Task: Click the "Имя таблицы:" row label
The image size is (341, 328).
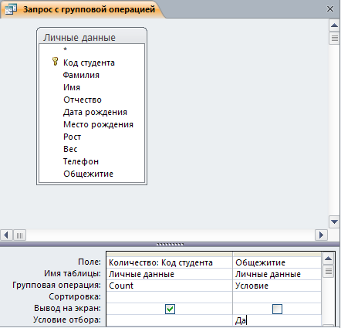Action: pyautogui.click(x=73, y=273)
